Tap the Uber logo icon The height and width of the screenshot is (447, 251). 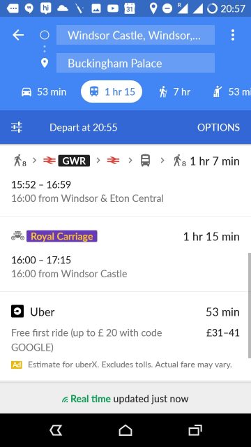pos(17,312)
